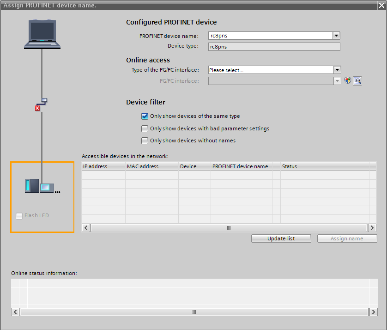387x330 pixels.
Task: Enable Only show devices without names
Action: (145, 141)
